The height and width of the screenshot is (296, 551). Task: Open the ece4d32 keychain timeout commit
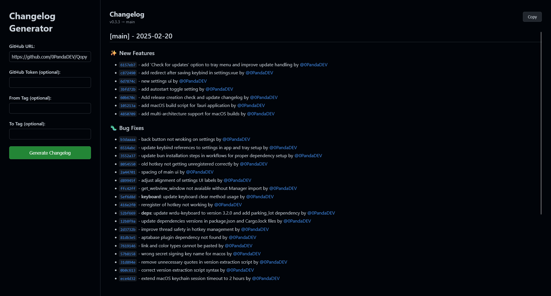click(128, 279)
